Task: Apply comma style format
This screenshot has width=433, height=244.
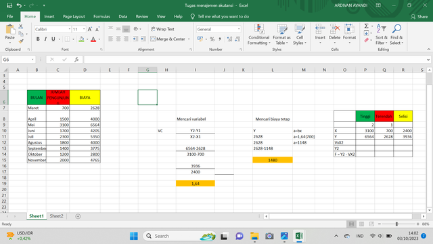Action: tap(220, 39)
